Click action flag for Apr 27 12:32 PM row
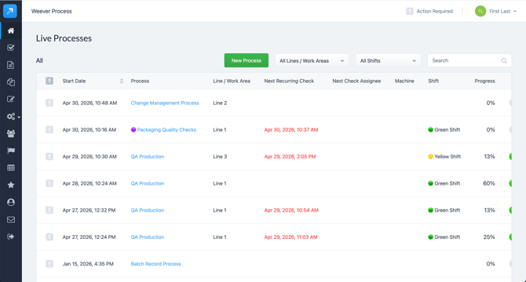This screenshot has height=282, width=526. (49, 210)
